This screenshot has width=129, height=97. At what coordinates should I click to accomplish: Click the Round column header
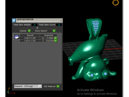pyautogui.click(x=30, y=35)
